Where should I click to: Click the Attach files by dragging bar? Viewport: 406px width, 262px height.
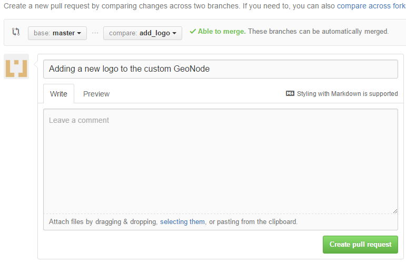[x=221, y=222]
